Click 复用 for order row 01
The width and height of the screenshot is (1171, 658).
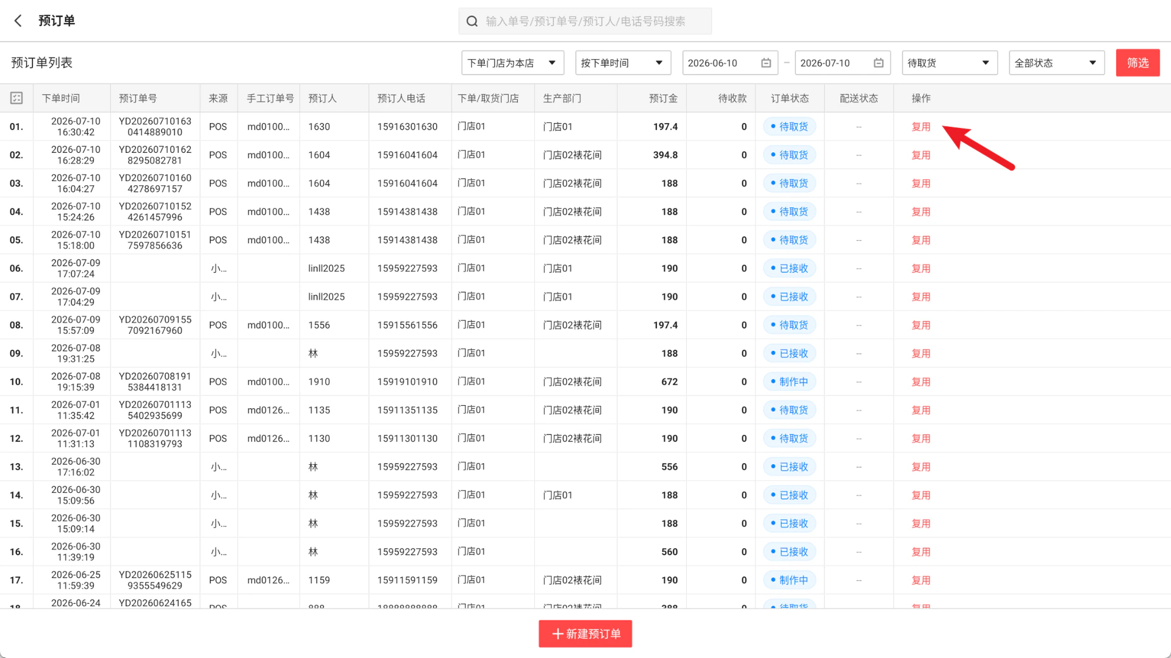tap(921, 127)
